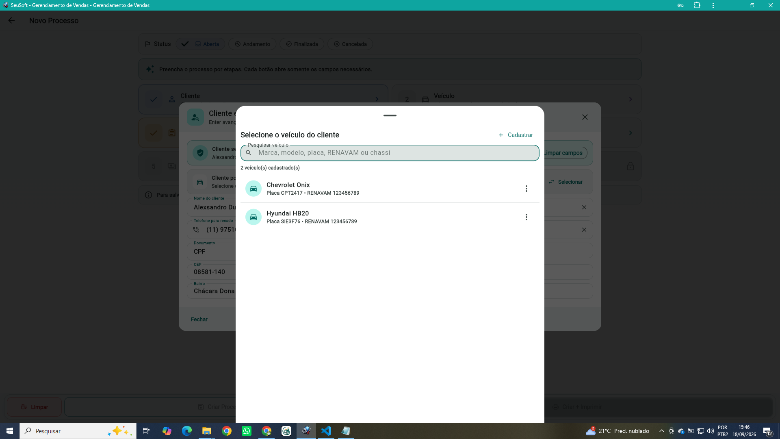Click the Windows taskbar search box
The height and width of the screenshot is (439, 780).
click(78, 431)
